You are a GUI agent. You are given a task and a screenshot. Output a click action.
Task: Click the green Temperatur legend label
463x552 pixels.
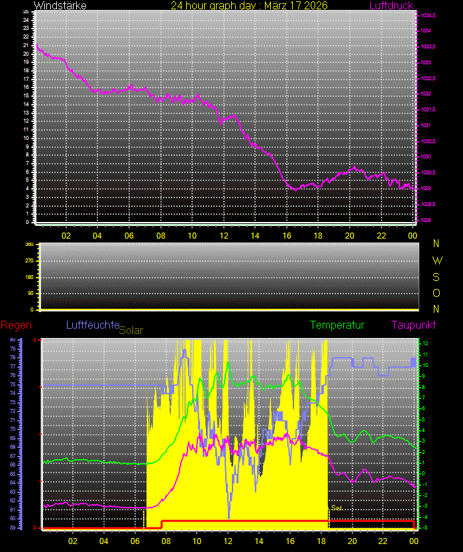pos(337,325)
